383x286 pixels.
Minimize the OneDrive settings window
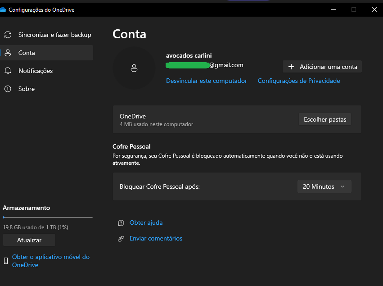click(x=333, y=9)
